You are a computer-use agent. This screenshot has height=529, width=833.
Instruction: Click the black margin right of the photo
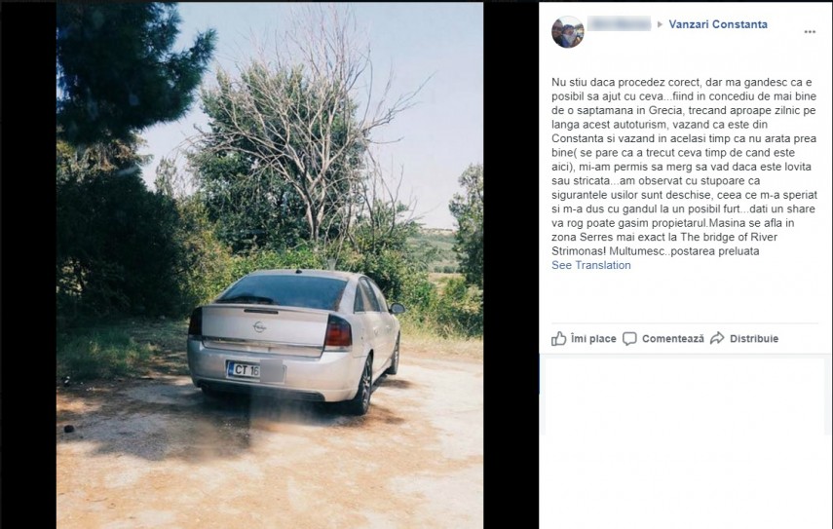(511, 265)
